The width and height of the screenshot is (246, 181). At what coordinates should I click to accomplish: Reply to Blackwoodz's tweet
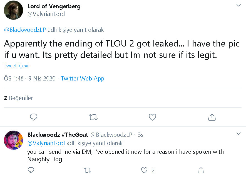pyautogui.click(x=31, y=170)
